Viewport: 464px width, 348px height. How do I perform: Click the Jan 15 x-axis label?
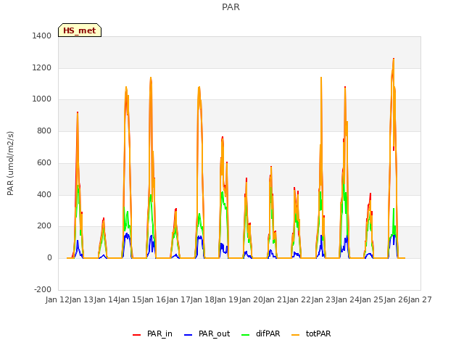coord(130,299)
